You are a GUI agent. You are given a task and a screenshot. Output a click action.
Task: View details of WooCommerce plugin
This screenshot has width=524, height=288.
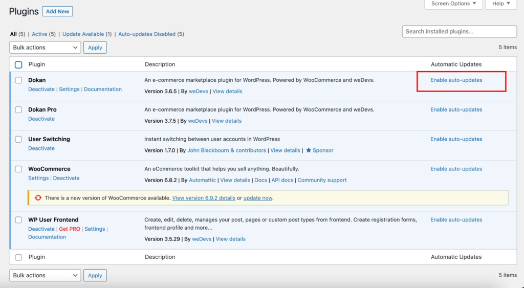click(x=235, y=180)
